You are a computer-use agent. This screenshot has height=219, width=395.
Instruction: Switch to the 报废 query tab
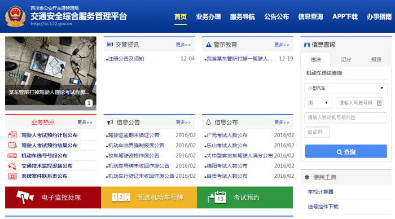pos(376,59)
